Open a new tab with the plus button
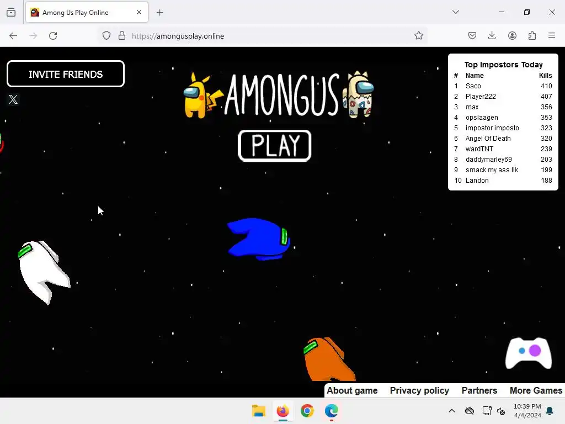Viewport: 565px width, 424px height. coord(159,13)
